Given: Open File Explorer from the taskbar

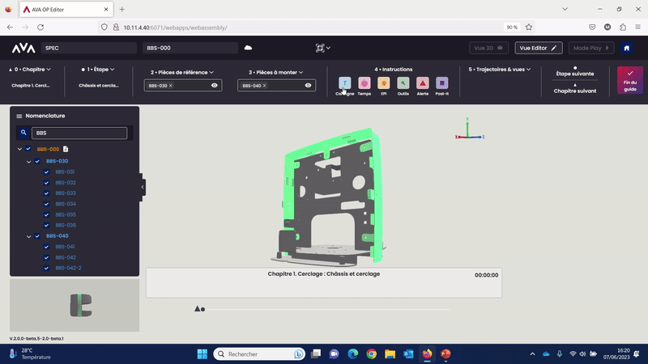Looking at the screenshot, I should [x=390, y=354].
